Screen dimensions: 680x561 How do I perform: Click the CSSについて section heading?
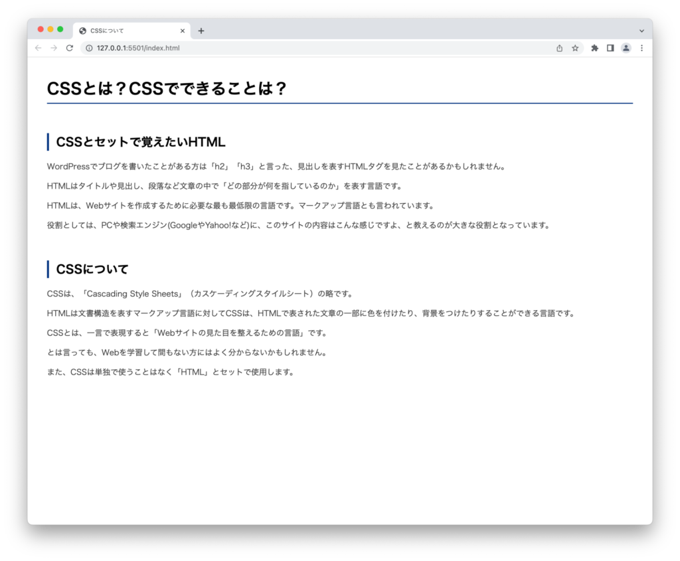click(x=92, y=270)
